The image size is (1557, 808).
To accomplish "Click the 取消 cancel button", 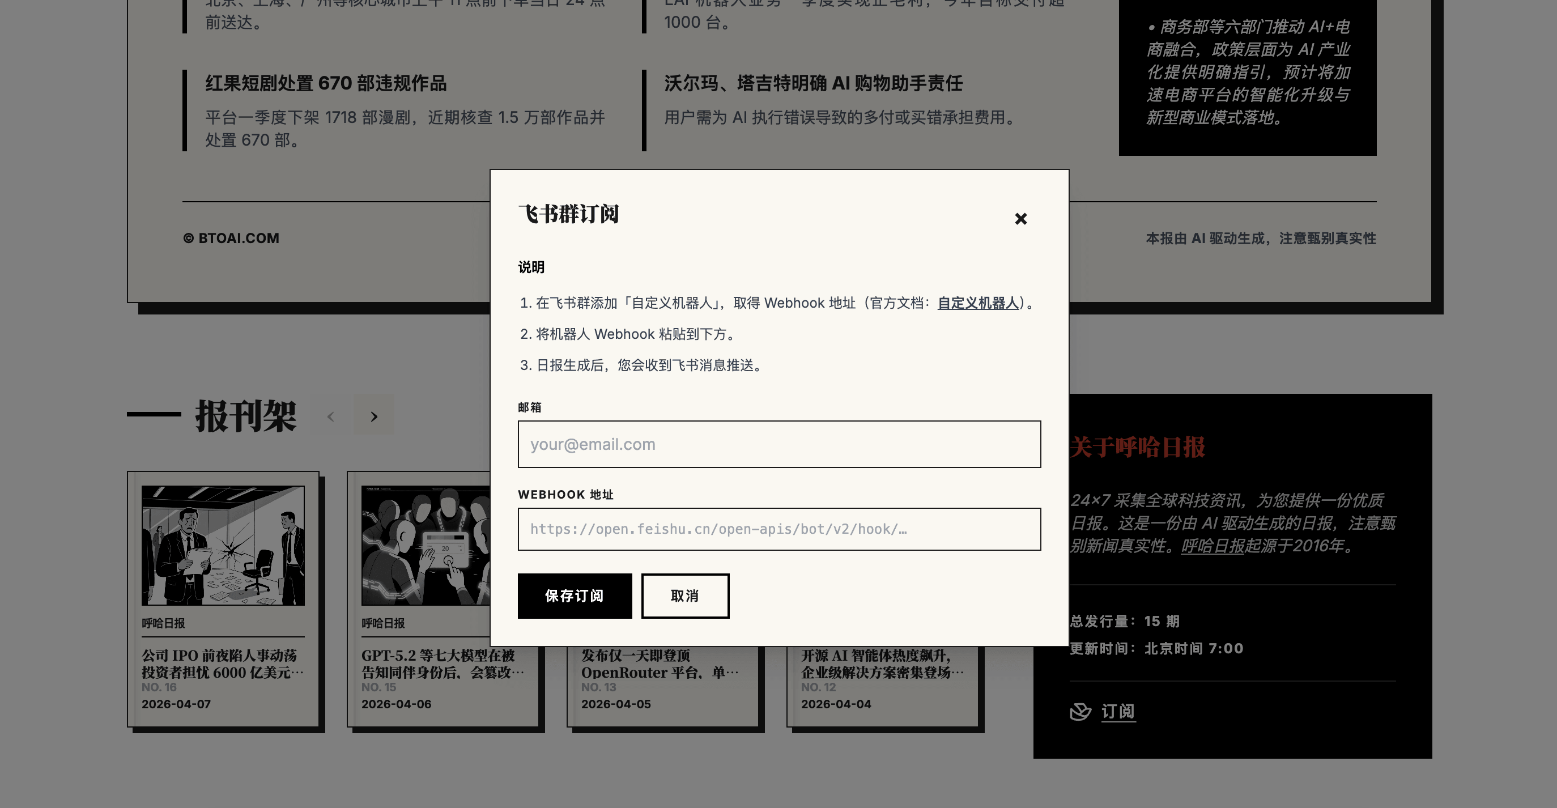I will [684, 596].
